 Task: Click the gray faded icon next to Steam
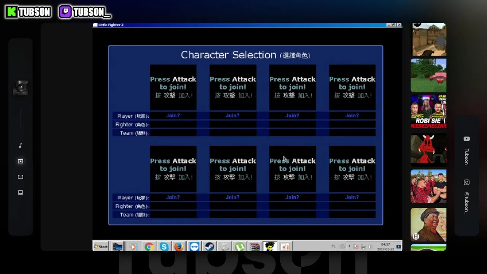tap(225, 247)
